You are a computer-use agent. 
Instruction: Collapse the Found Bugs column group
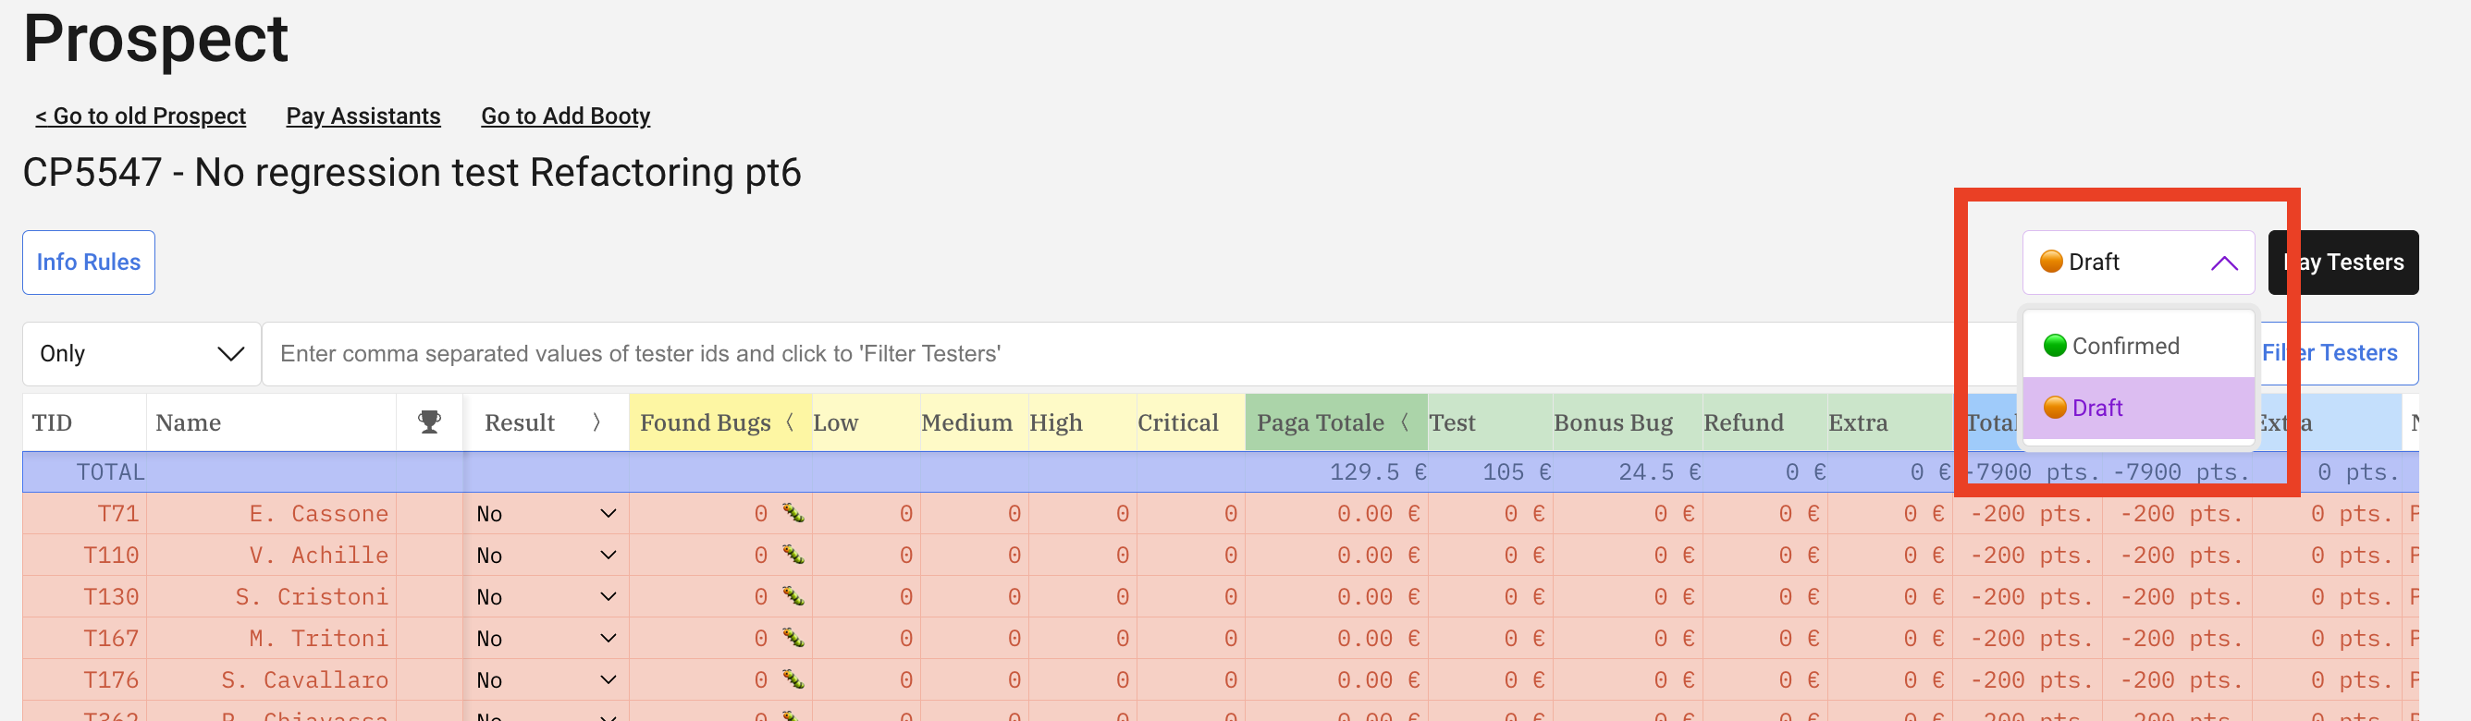click(x=790, y=422)
